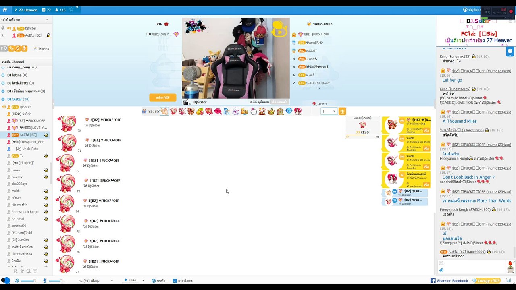The height and width of the screenshot is (290, 516).
Task: Expand the guardian ranking list chevron
Action: 319,88
